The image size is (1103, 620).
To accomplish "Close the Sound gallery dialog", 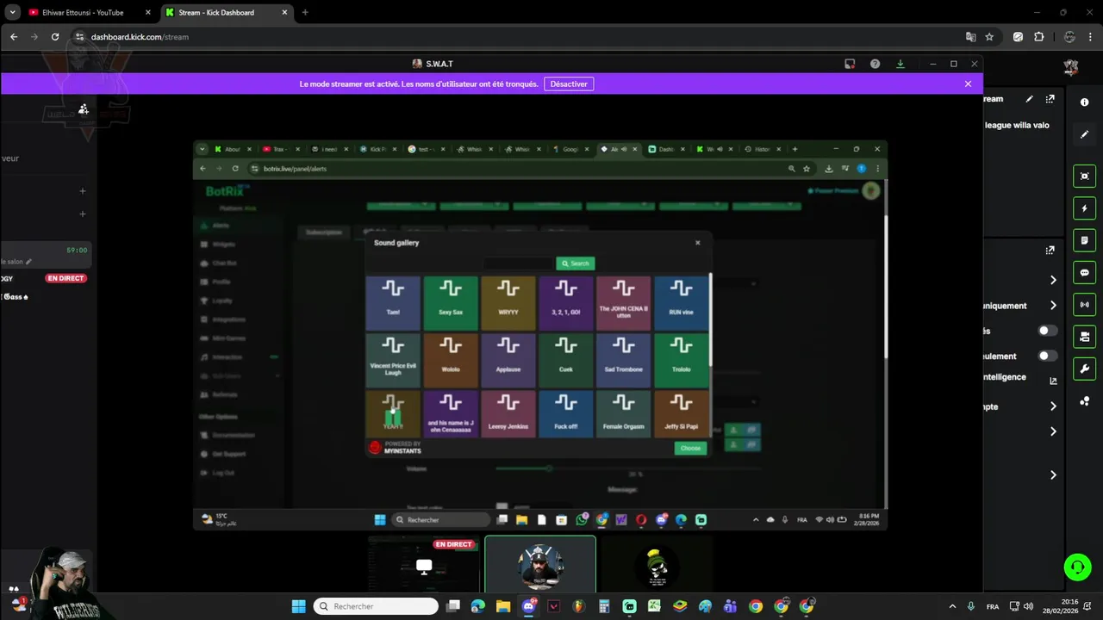I will [698, 243].
